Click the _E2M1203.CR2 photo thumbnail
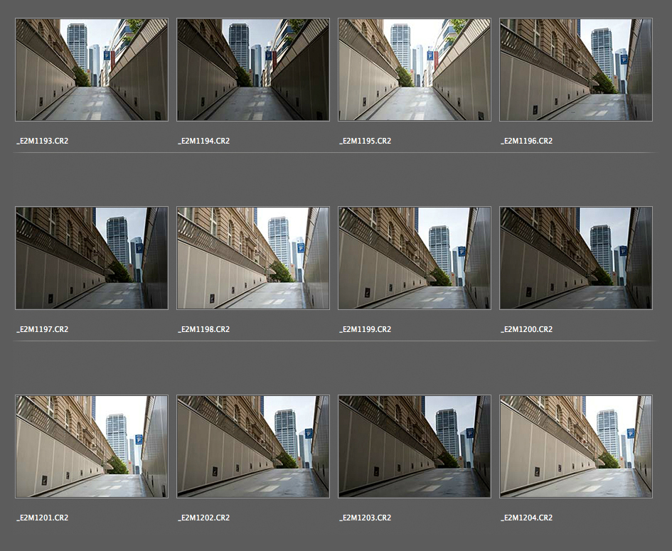The height and width of the screenshot is (551, 672). 415,446
